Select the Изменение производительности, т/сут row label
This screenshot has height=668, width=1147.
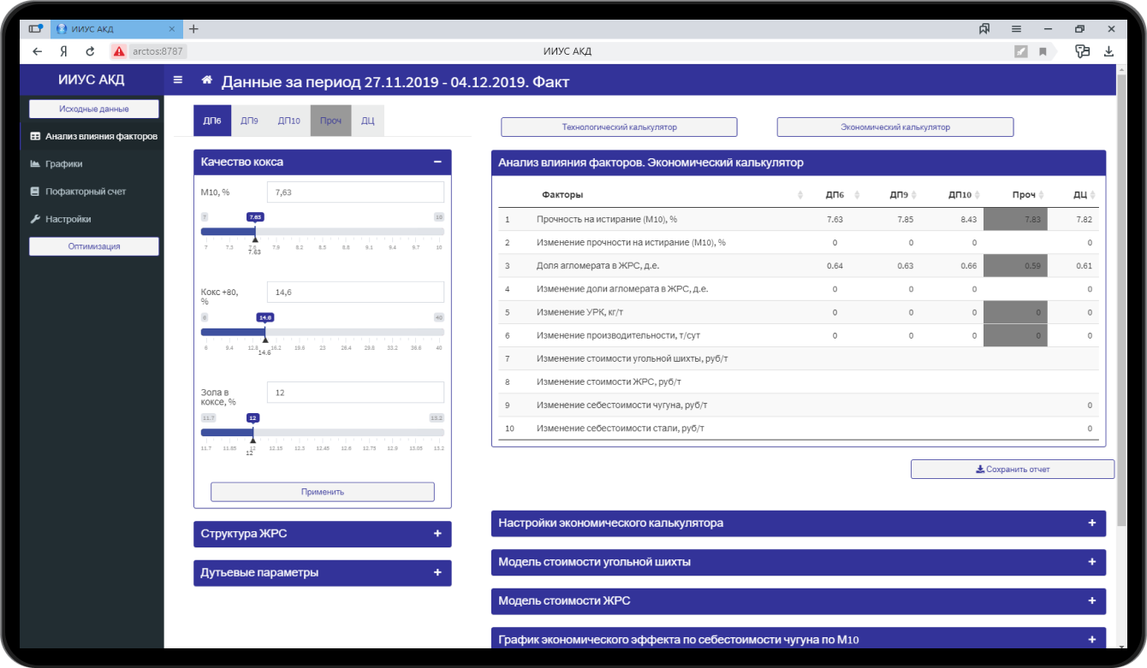pos(618,335)
